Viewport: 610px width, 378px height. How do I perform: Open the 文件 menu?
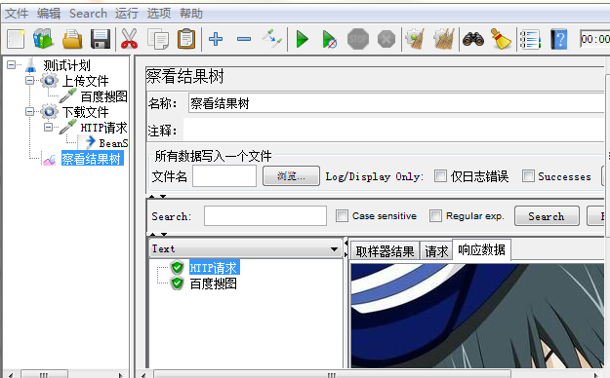[x=17, y=14]
